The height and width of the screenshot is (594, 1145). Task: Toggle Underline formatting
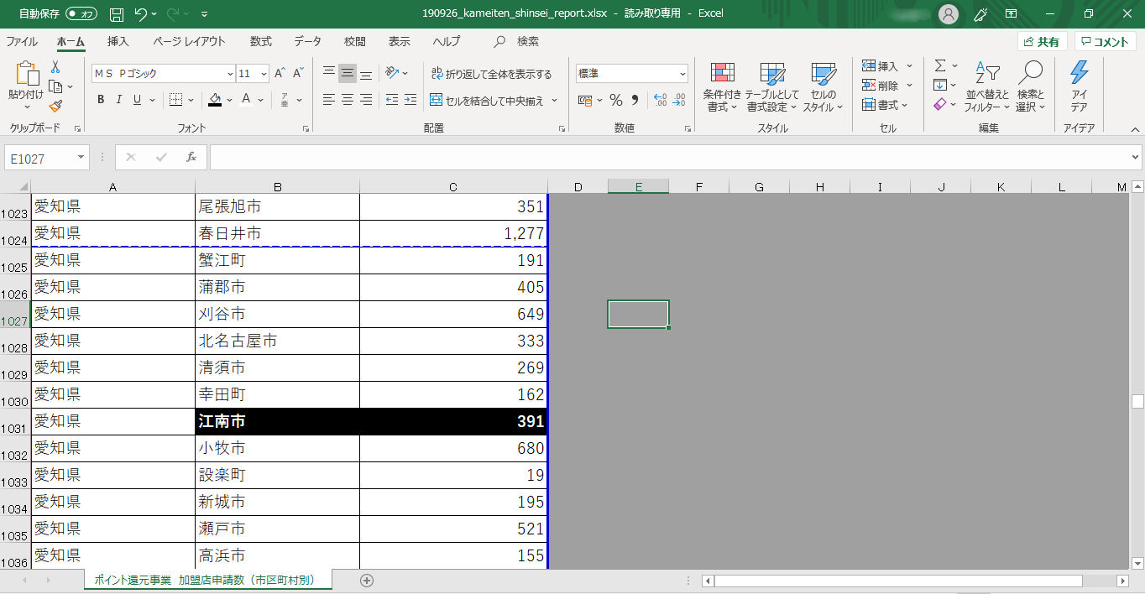(137, 100)
